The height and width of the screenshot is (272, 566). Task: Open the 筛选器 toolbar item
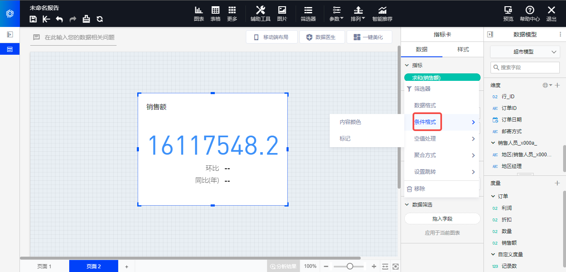(x=308, y=14)
